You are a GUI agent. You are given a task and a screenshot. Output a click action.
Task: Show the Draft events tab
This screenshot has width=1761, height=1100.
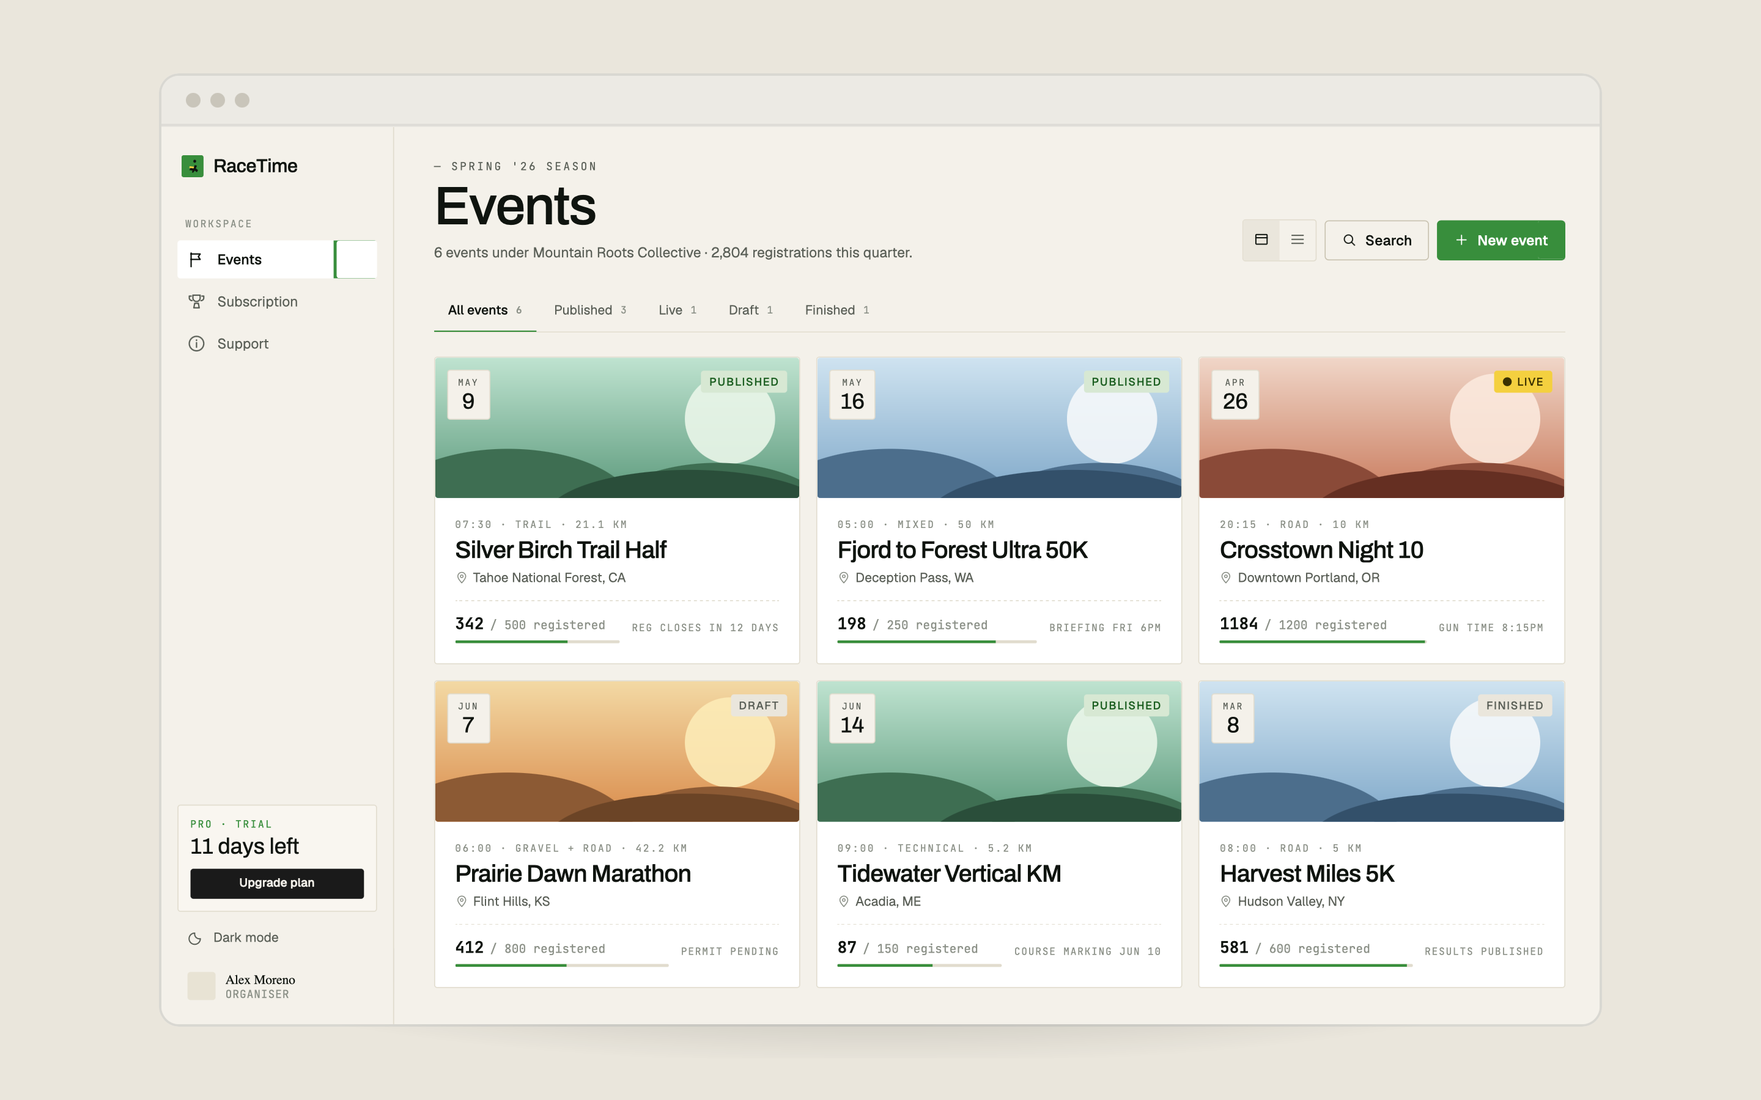751,310
